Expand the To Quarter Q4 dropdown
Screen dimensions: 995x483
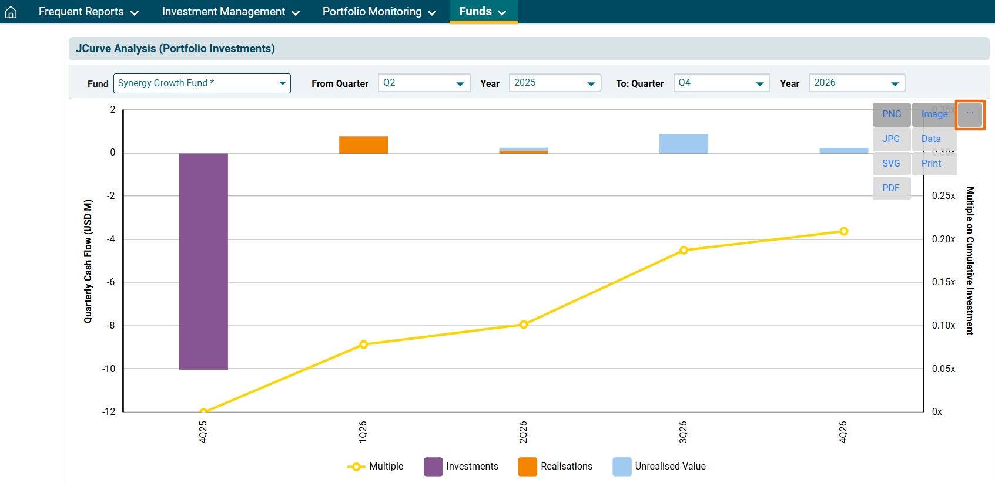coord(721,83)
